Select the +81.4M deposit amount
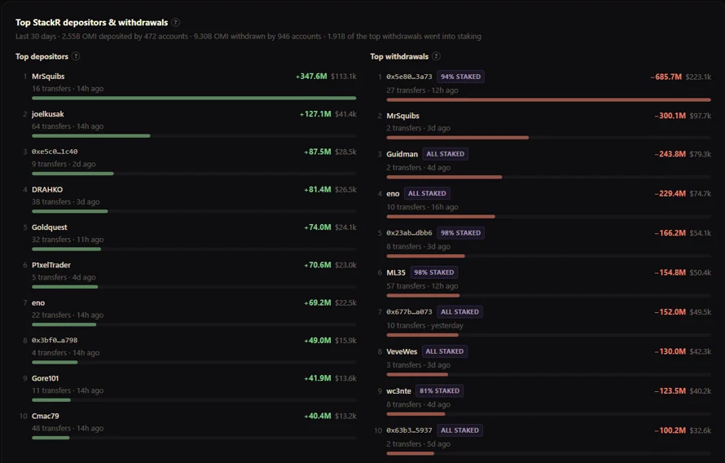The image size is (725, 463). 317,190
